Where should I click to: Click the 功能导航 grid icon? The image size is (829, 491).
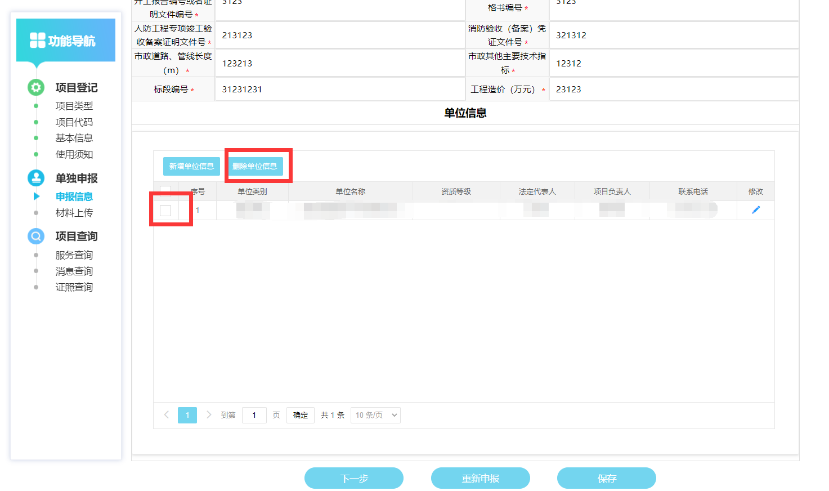[x=38, y=41]
